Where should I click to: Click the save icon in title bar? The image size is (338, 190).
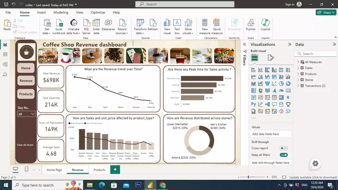[x=6, y=4]
